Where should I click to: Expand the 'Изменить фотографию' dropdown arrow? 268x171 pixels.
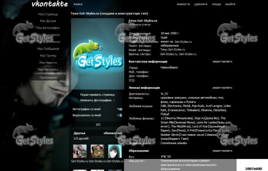114,100
